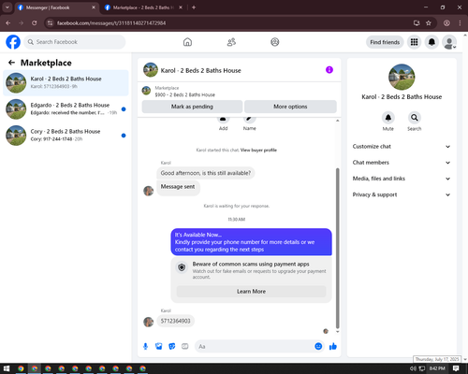Click site information icon in address bar

tap(50, 23)
